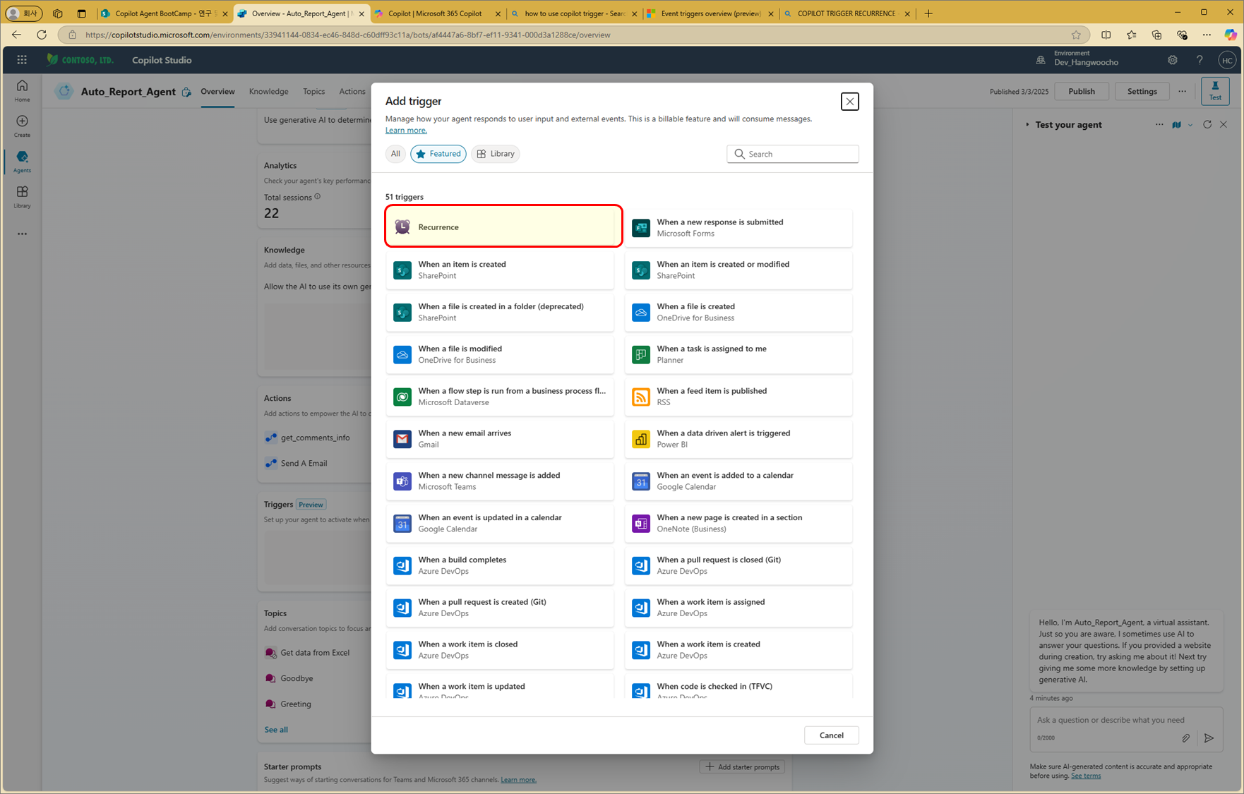Open agent Settings button

point(1142,92)
